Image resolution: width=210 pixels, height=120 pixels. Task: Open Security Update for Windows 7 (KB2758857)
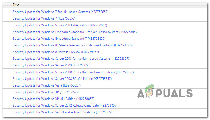[x=44, y=18]
